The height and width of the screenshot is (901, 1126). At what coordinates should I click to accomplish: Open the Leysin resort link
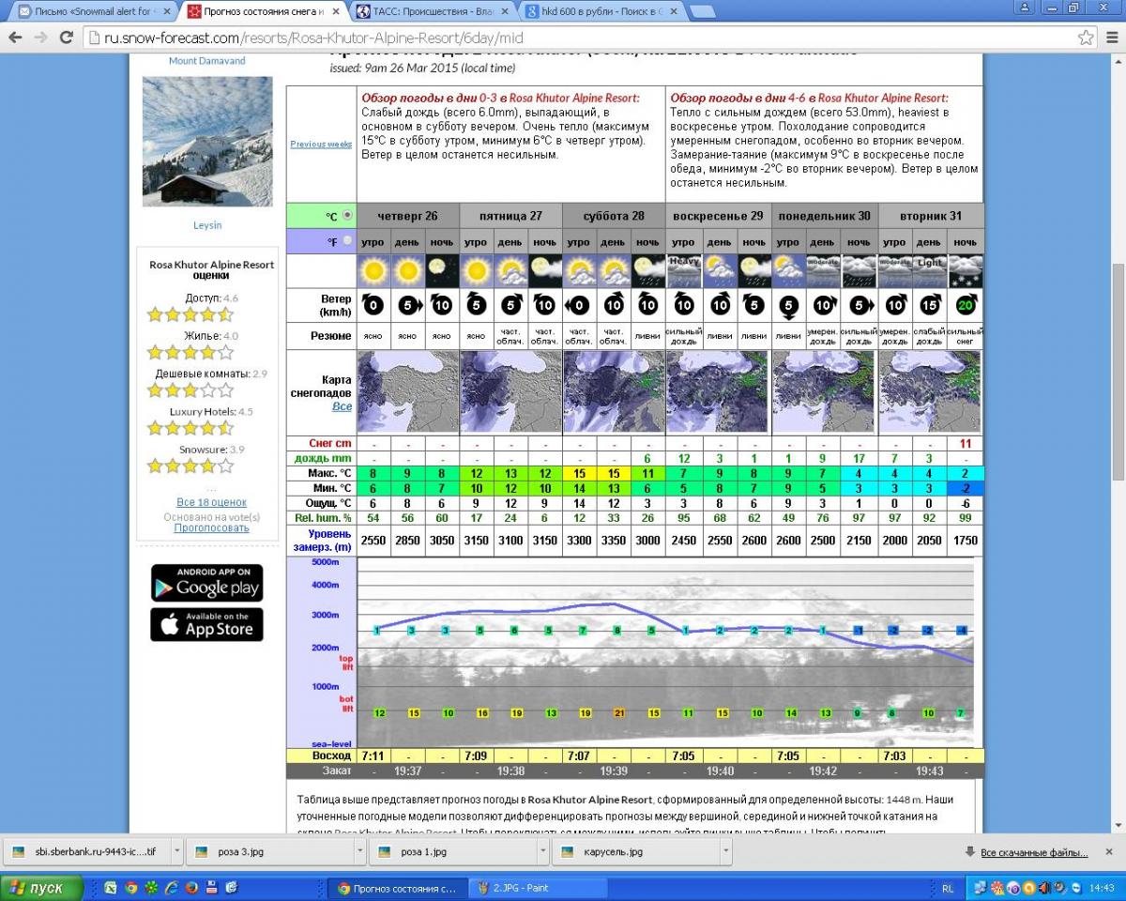207,225
